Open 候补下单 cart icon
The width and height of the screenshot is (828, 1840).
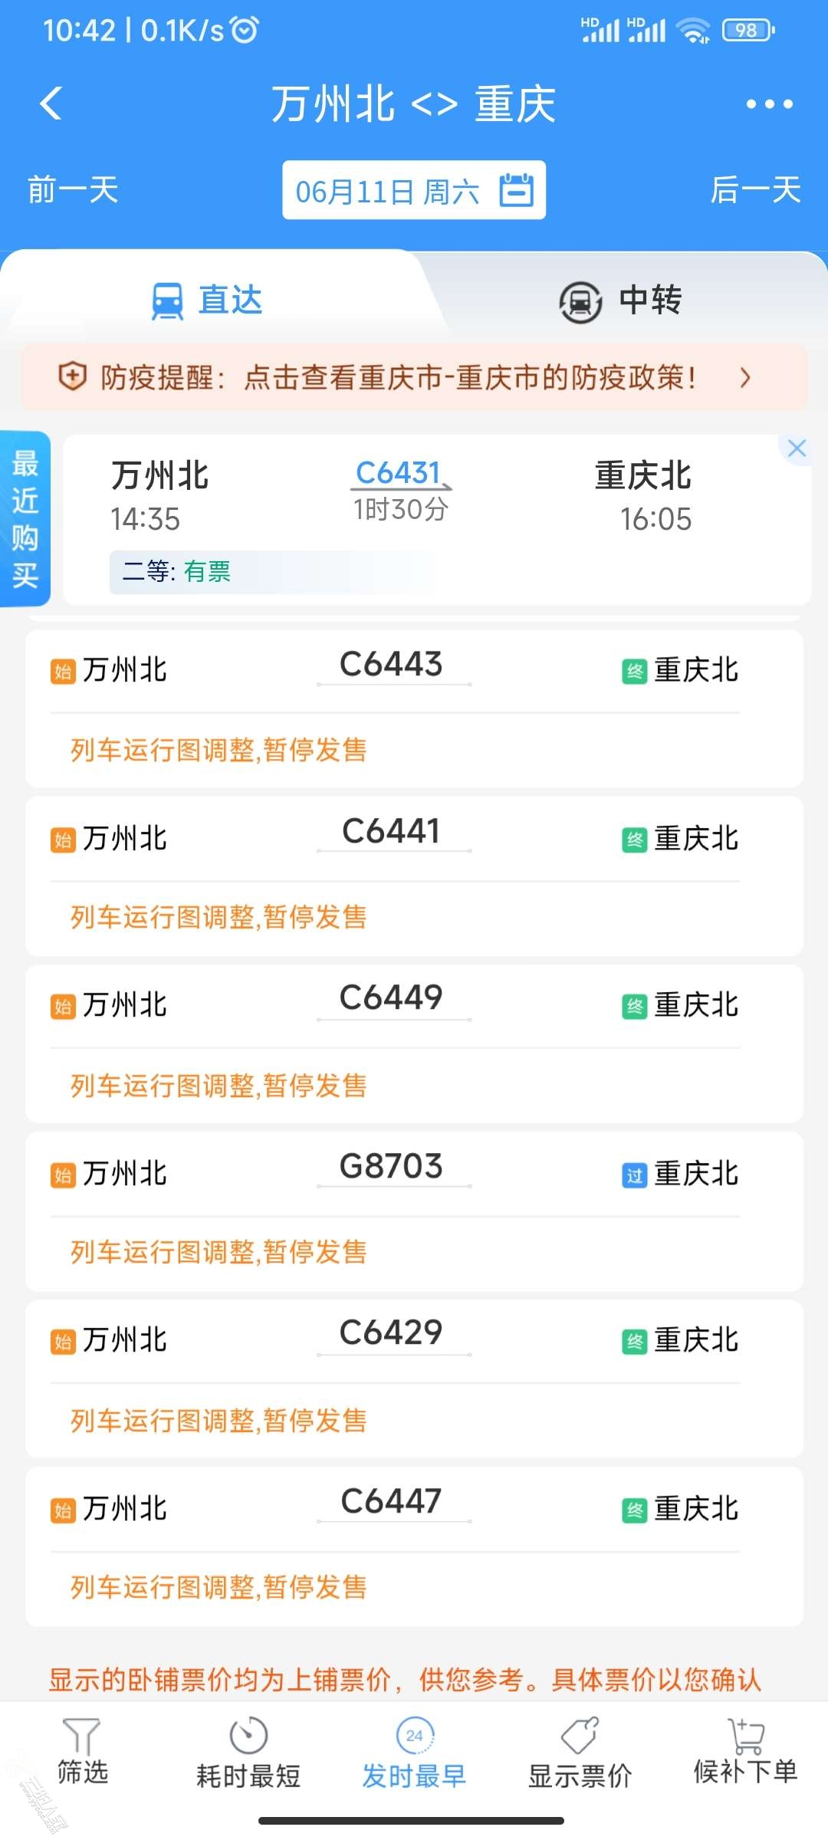pos(745,1736)
